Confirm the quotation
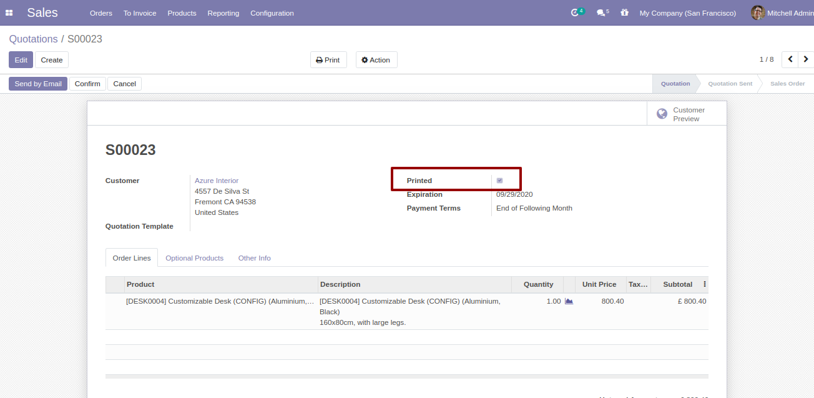This screenshot has height=398, width=814. pos(87,84)
